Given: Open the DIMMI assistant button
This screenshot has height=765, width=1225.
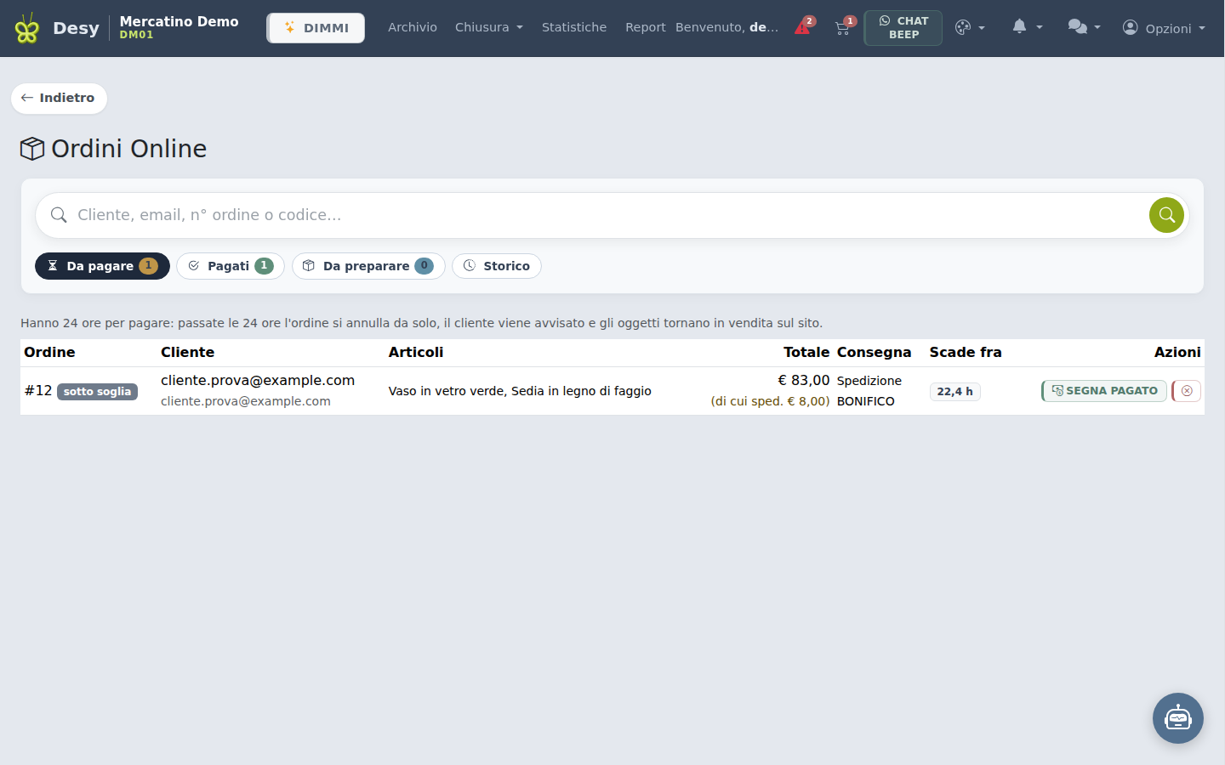Looking at the screenshot, I should tap(316, 28).
